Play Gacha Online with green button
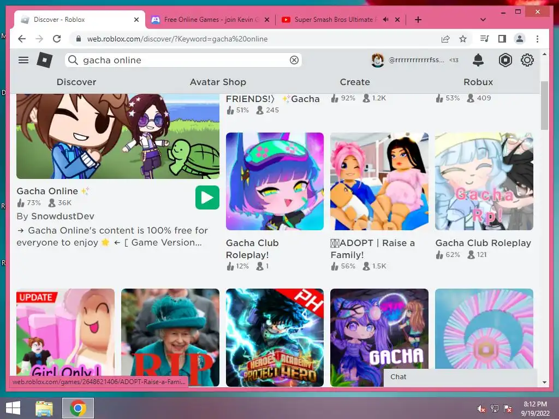559x419 pixels. click(x=207, y=197)
